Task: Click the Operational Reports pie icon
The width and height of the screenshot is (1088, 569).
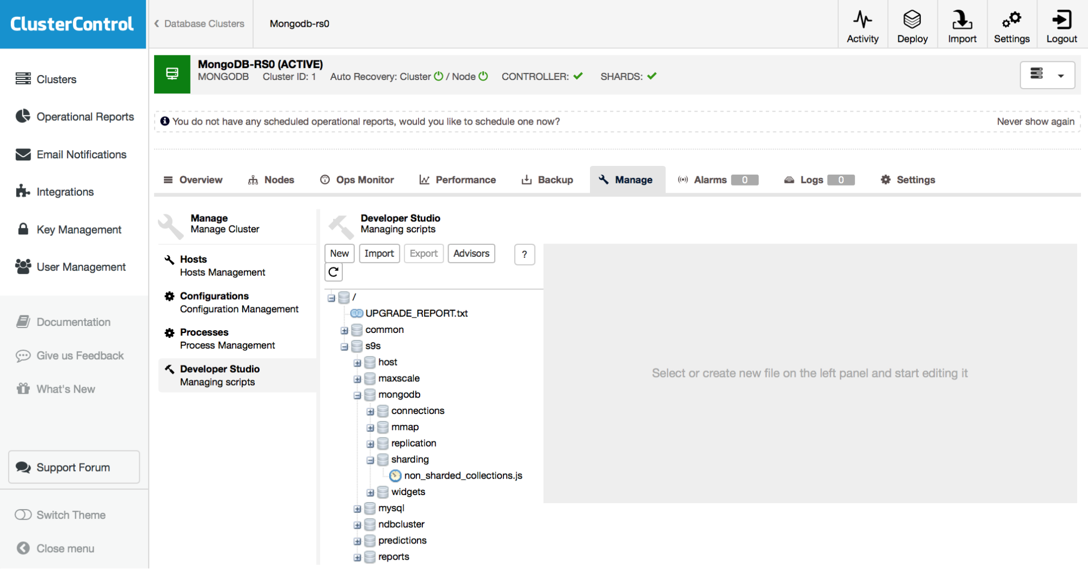Action: pyautogui.click(x=23, y=116)
